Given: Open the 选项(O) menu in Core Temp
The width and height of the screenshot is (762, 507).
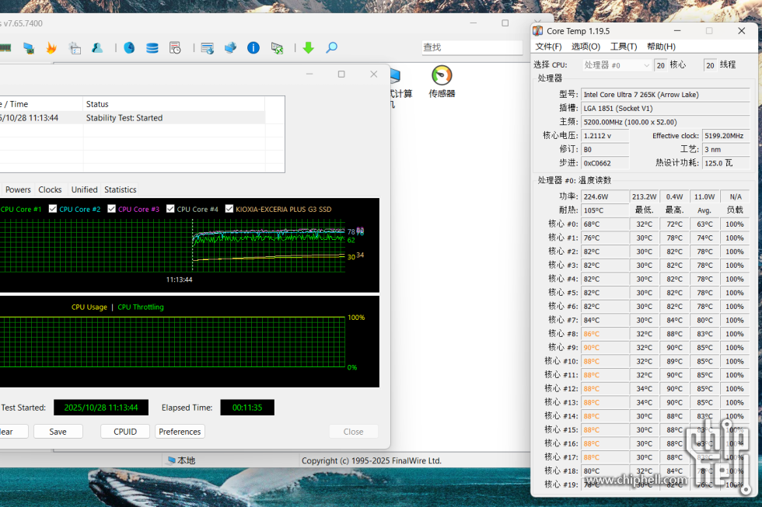Looking at the screenshot, I should [585, 47].
